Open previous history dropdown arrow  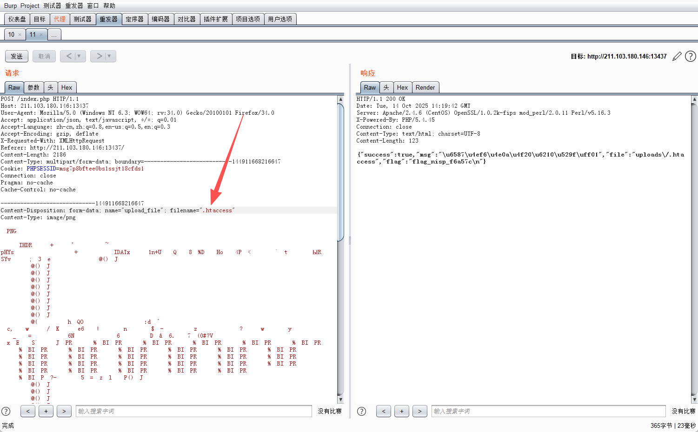[x=79, y=56]
